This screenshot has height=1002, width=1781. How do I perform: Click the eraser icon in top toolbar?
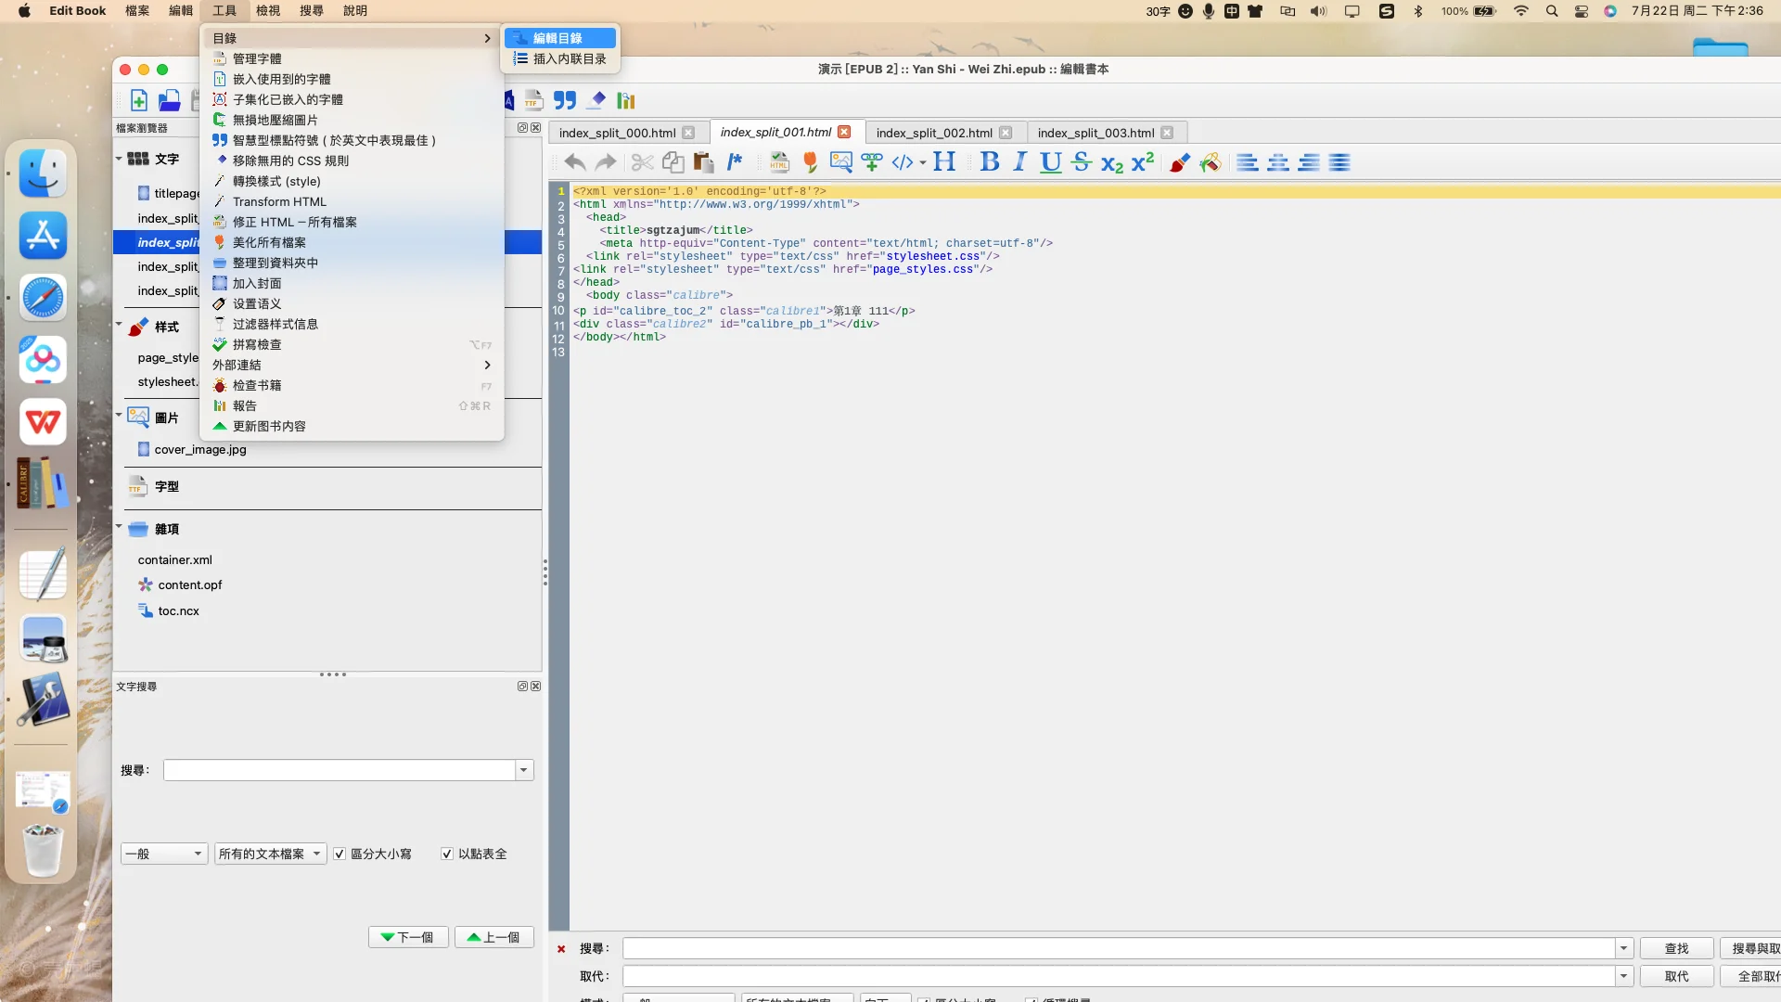596,100
